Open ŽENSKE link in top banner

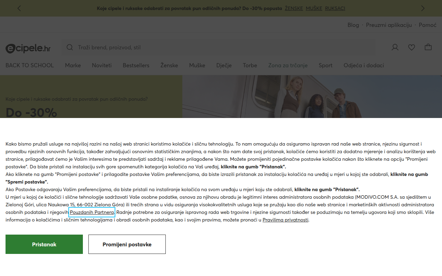pos(294,8)
